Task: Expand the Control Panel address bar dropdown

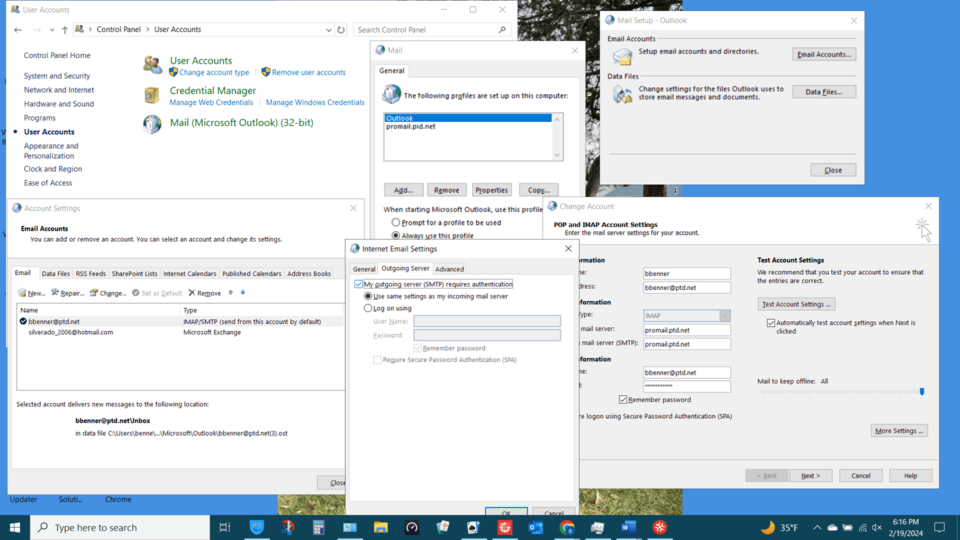Action: pos(329,30)
